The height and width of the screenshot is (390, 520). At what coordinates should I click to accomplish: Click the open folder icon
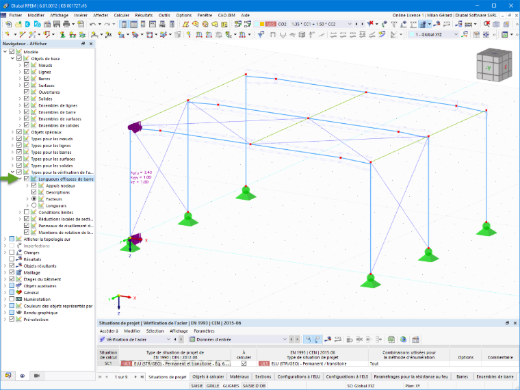[18, 24]
